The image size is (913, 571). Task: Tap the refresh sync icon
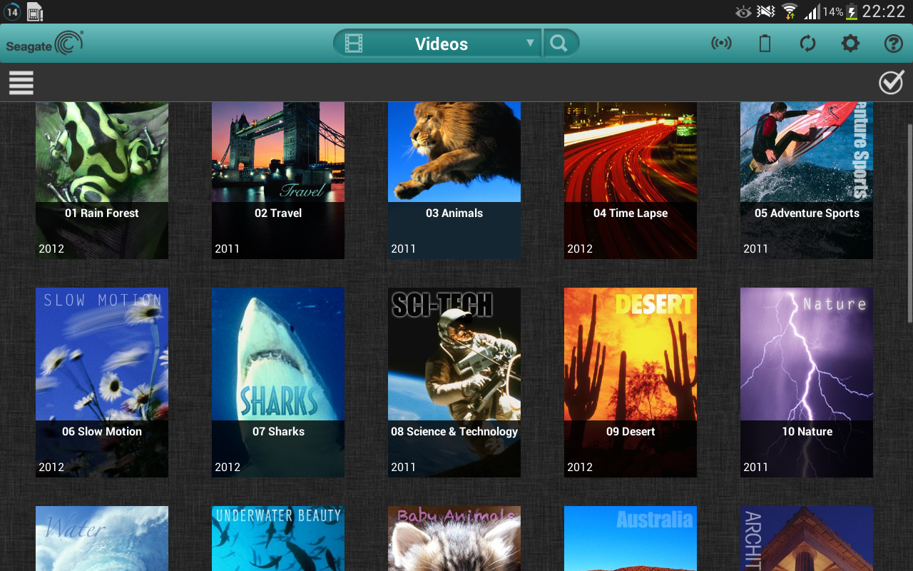807,44
